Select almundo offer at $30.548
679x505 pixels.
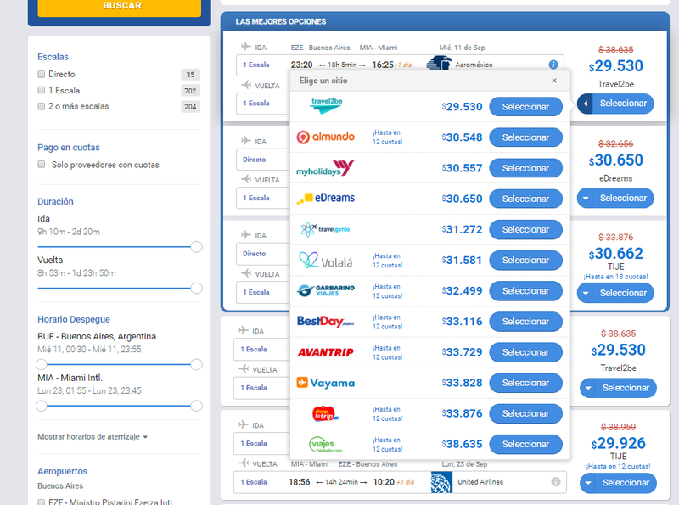(x=525, y=137)
